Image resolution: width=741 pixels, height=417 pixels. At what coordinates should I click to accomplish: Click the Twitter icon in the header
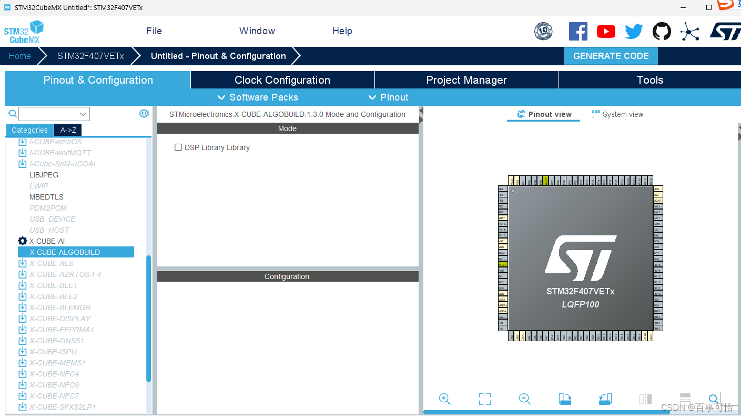click(x=634, y=31)
